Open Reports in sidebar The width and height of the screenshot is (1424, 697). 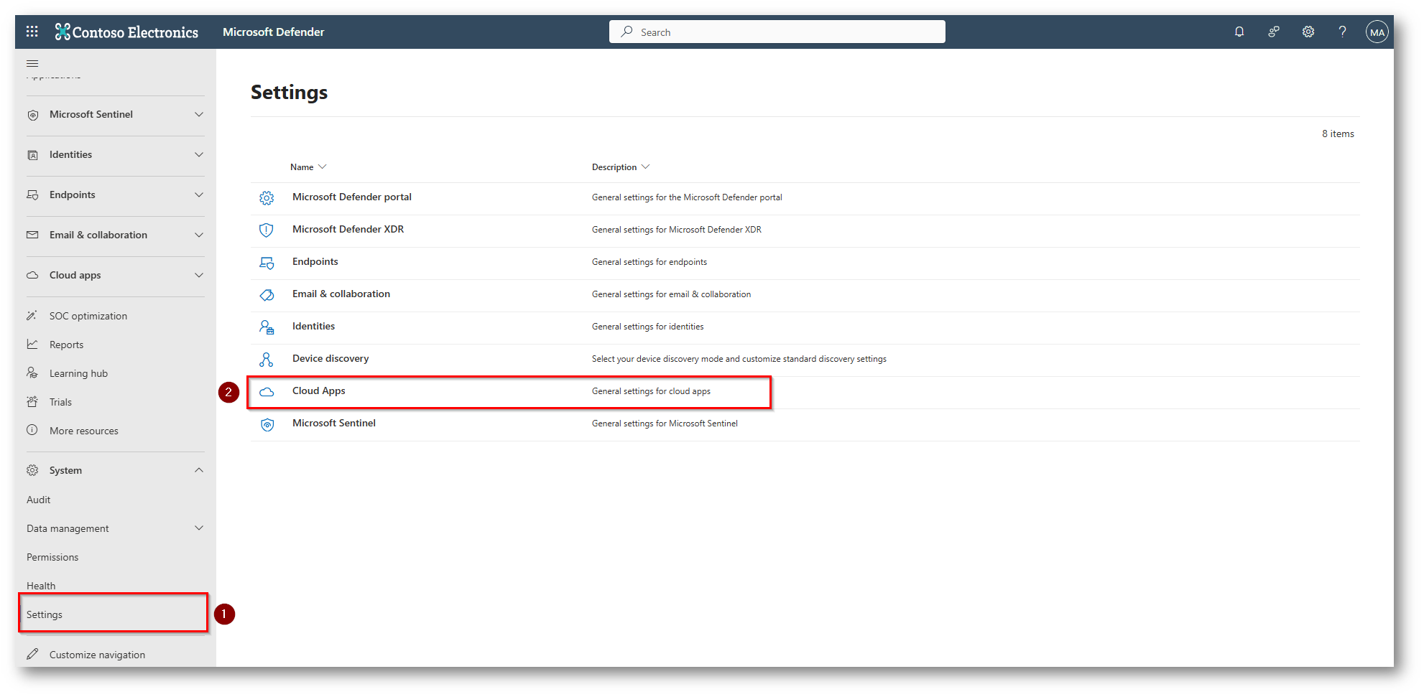[66, 345]
